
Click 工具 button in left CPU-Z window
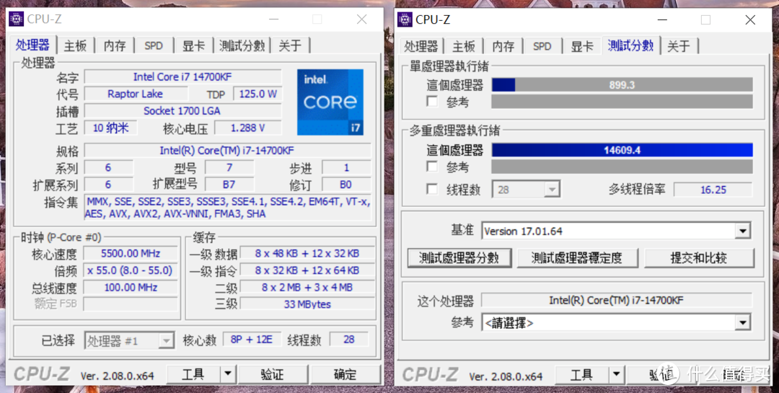point(193,374)
